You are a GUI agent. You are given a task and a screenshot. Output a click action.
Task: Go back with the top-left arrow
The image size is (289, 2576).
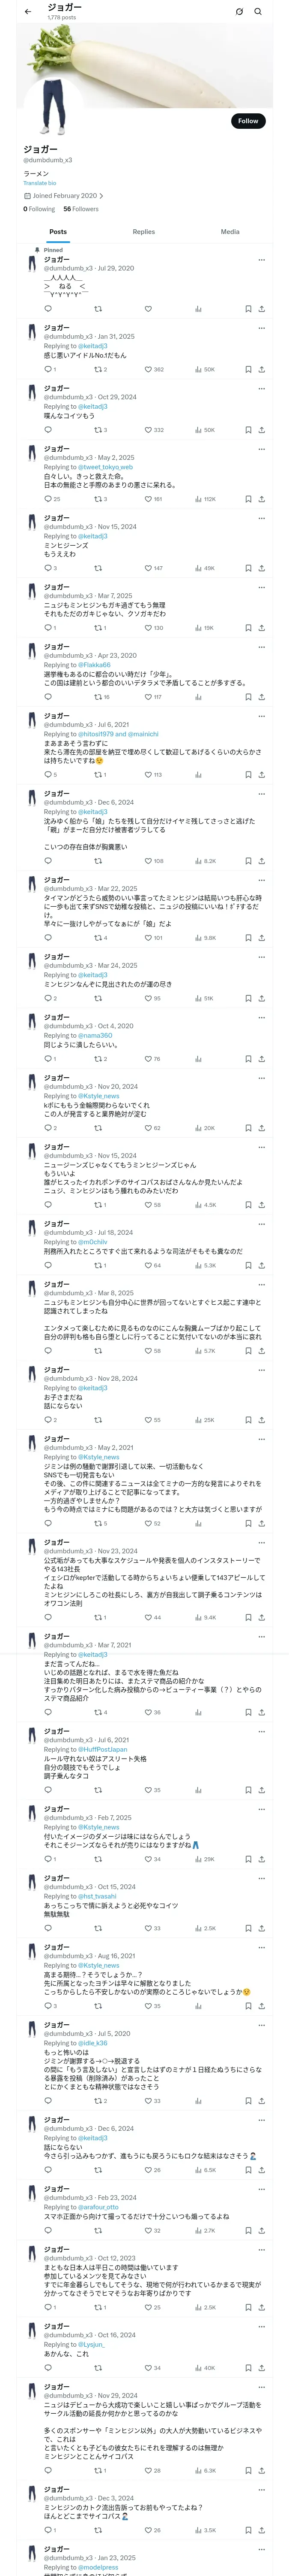point(28,12)
